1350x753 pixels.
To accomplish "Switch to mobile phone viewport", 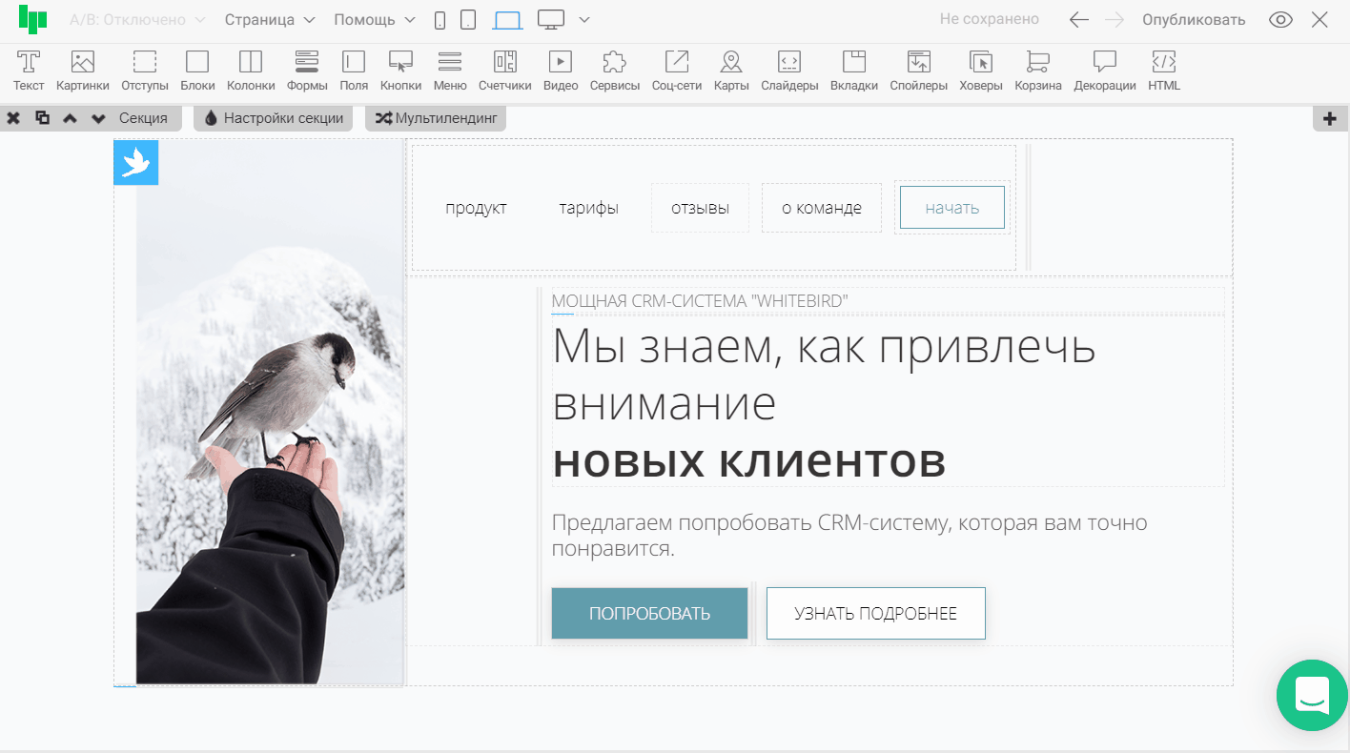I will (440, 20).
